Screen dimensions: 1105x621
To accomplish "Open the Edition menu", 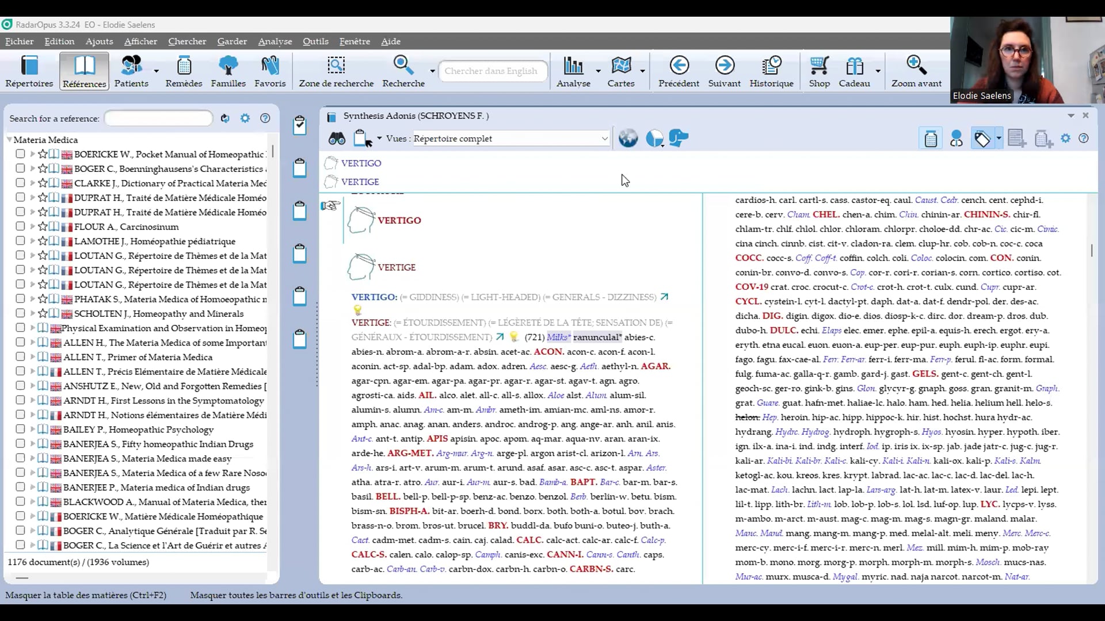I will point(59,41).
